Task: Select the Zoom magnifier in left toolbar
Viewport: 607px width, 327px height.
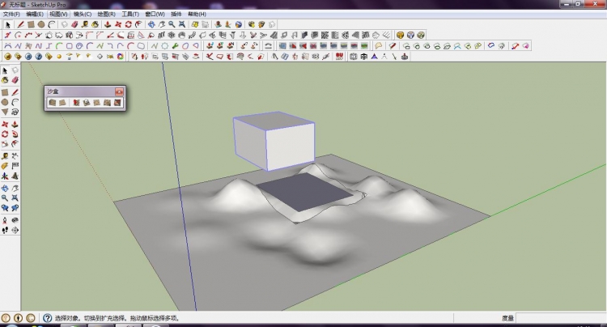Action: pyautogui.click(x=5, y=197)
